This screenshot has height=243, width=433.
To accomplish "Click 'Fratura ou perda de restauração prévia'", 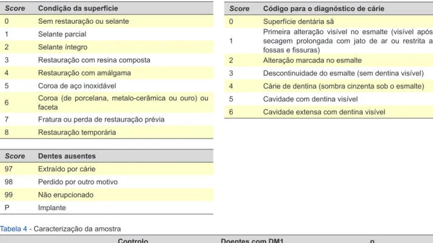I will pyautogui.click(x=101, y=120).
